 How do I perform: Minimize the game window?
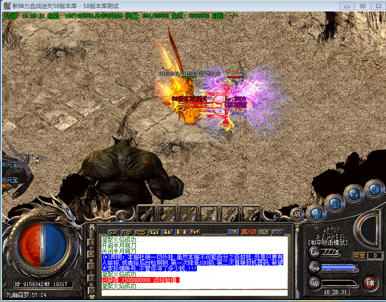pos(347,6)
